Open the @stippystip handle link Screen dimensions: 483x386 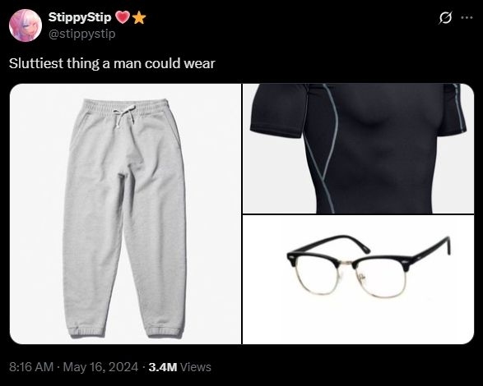[x=82, y=33]
